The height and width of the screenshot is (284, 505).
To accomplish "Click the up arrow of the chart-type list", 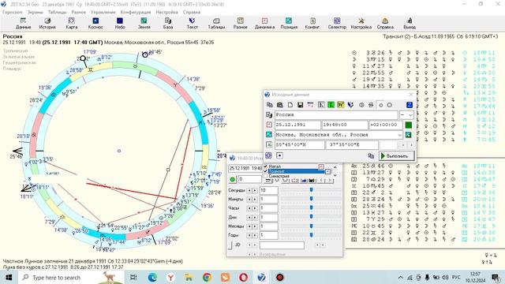I will (335, 167).
